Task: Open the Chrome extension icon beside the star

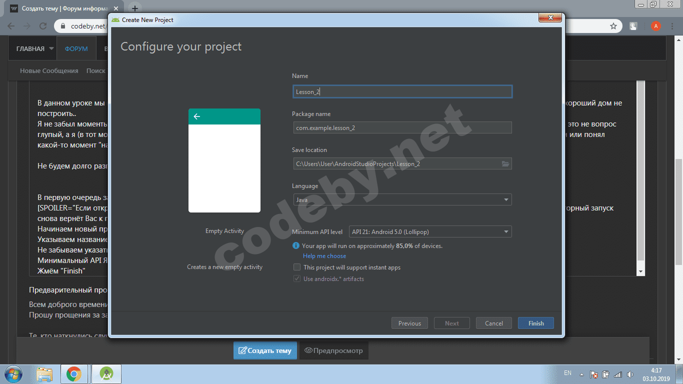Action: pyautogui.click(x=633, y=26)
